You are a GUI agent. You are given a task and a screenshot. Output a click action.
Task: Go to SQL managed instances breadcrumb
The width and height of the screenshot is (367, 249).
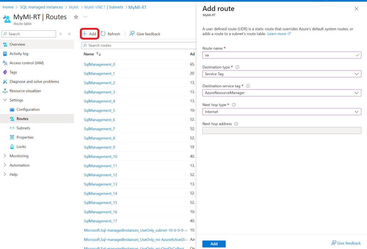tap(41, 7)
